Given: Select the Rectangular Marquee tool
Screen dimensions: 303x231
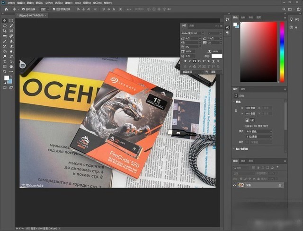Looking at the screenshot, I should 11,21.
